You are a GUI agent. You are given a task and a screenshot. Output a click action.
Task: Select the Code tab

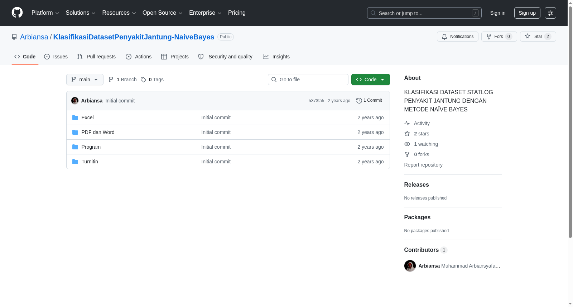[25, 57]
